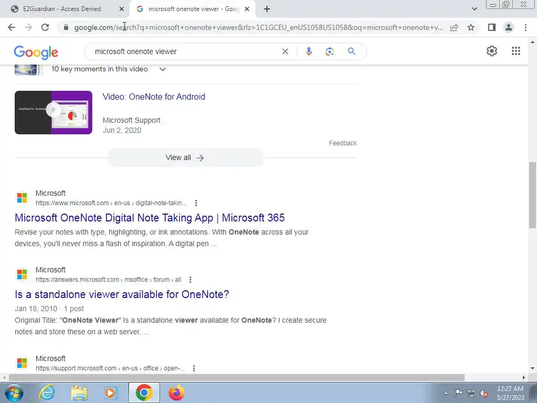Viewport: 537px width, 403px height.
Task: Click https://answers.microsoft.com URL breadcrumb
Action: pos(109,280)
